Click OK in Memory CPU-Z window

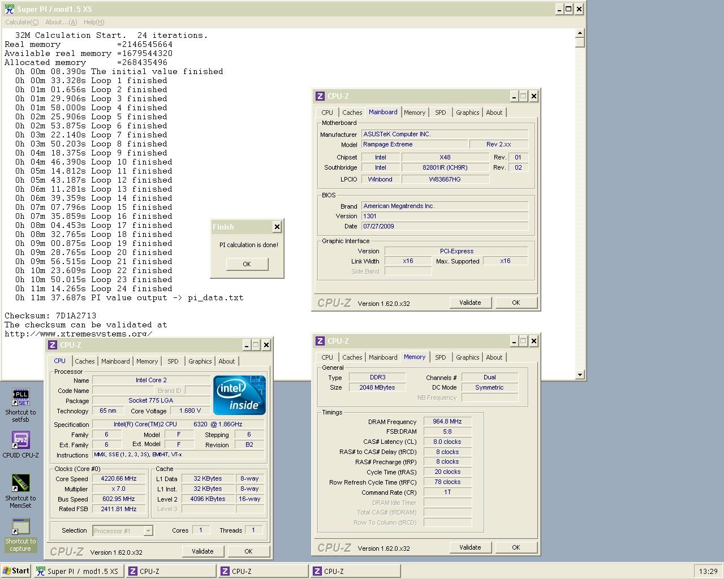click(516, 547)
